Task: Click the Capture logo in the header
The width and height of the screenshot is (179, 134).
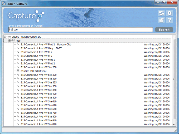Action: point(26,16)
